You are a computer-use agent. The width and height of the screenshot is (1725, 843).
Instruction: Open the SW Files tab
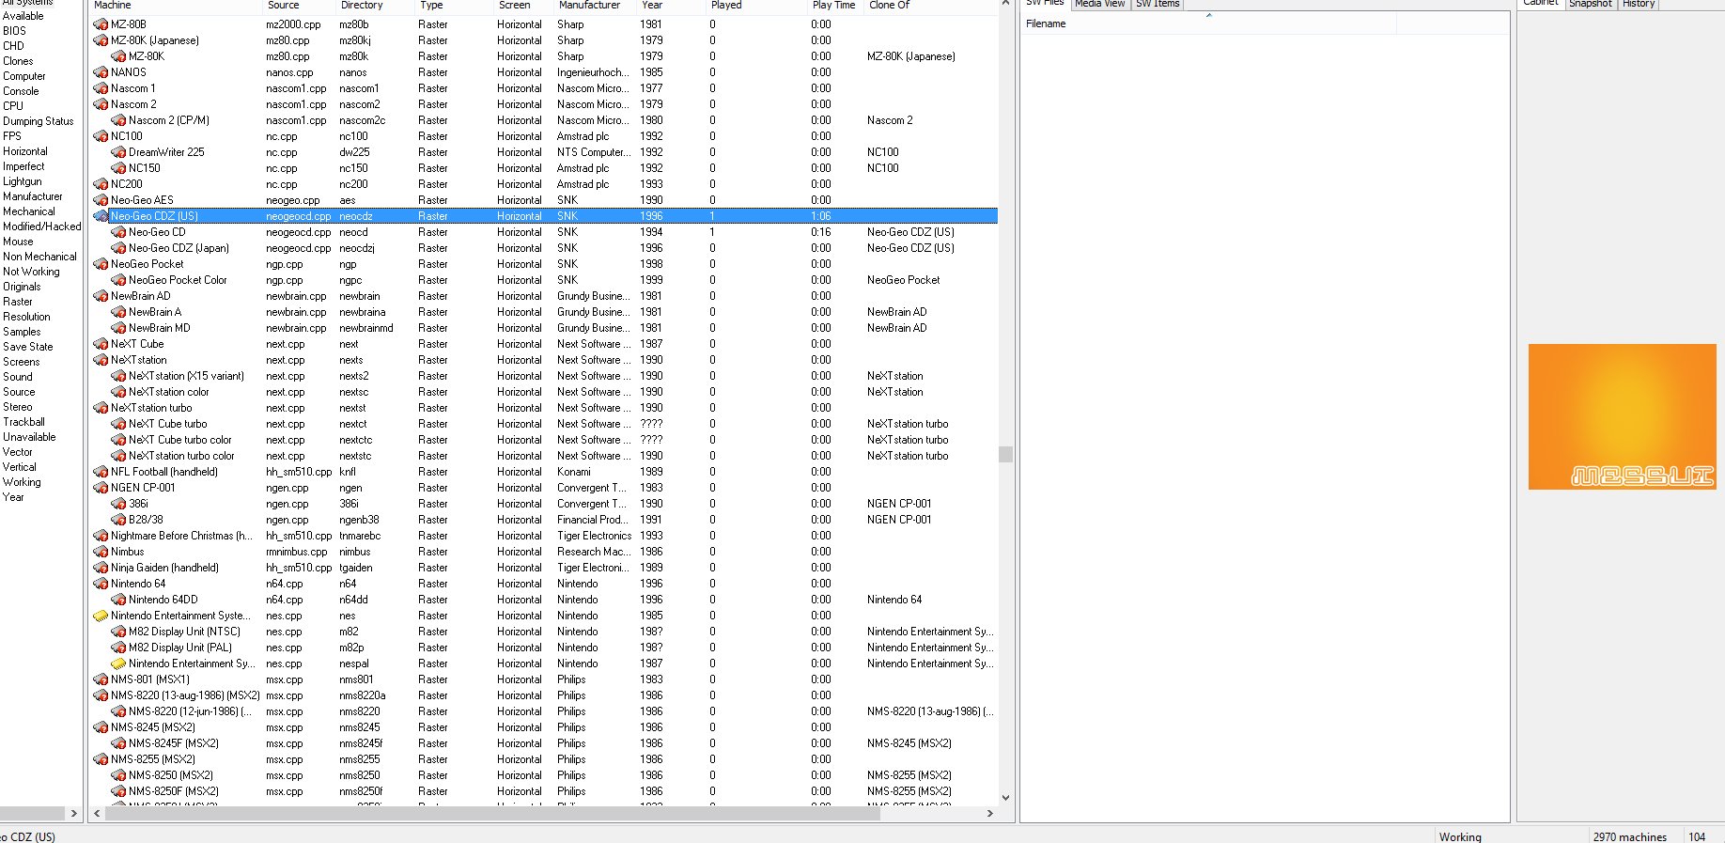1045,4
